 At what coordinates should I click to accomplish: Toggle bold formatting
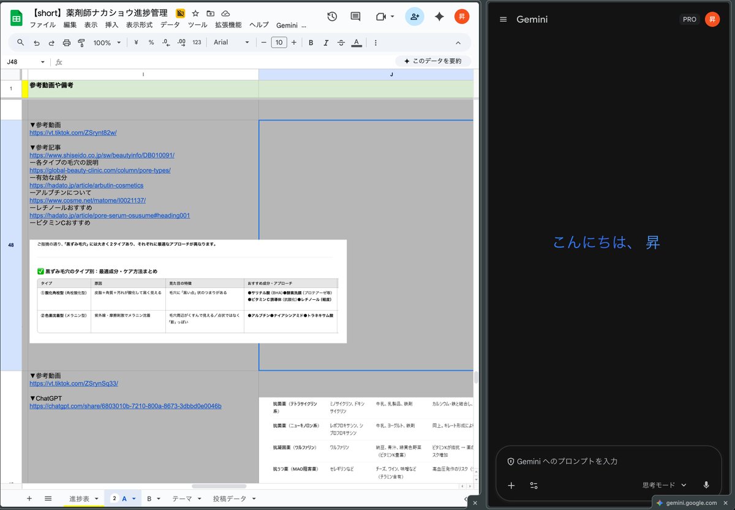[x=311, y=42]
